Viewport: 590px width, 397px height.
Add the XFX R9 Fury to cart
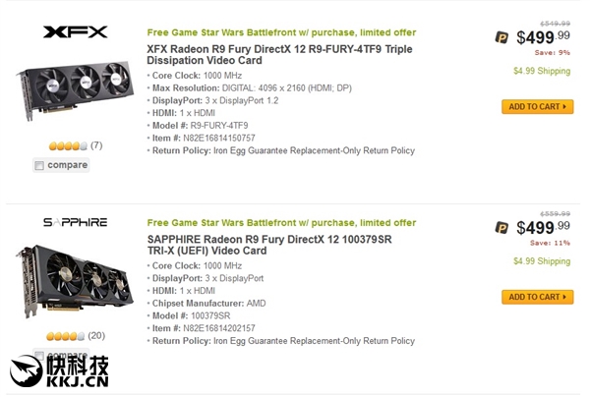coord(537,106)
